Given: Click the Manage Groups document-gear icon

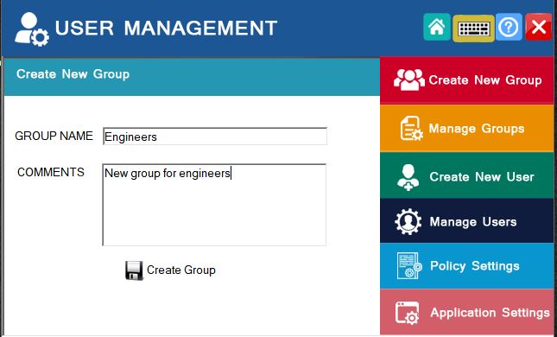Looking at the screenshot, I should click(x=412, y=129).
